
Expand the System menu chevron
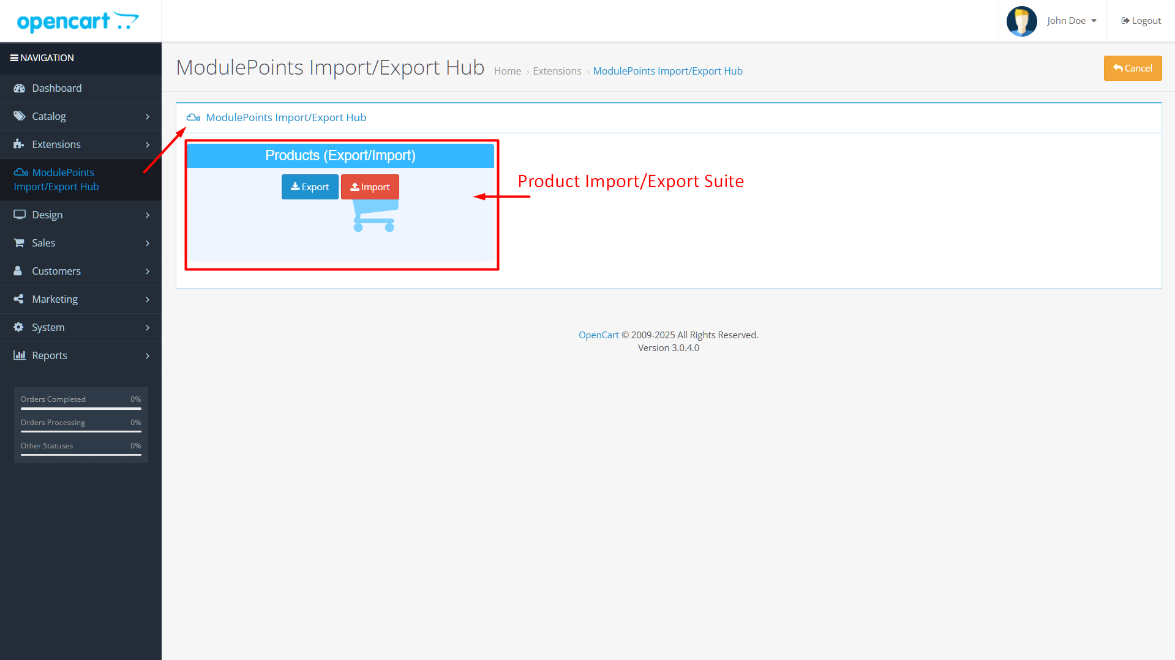click(x=148, y=328)
